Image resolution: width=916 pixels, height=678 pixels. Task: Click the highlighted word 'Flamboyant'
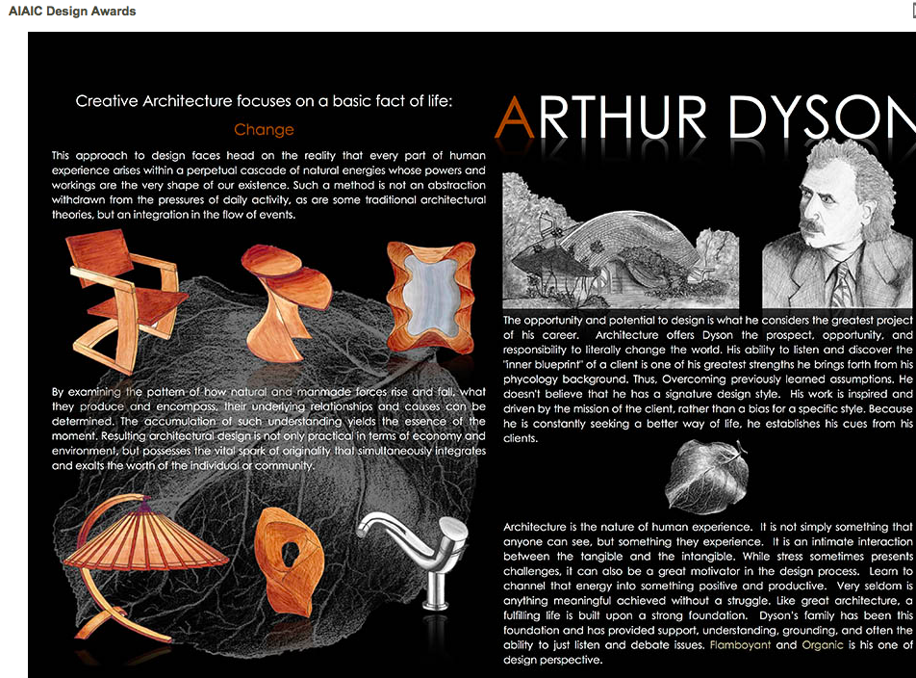click(740, 645)
